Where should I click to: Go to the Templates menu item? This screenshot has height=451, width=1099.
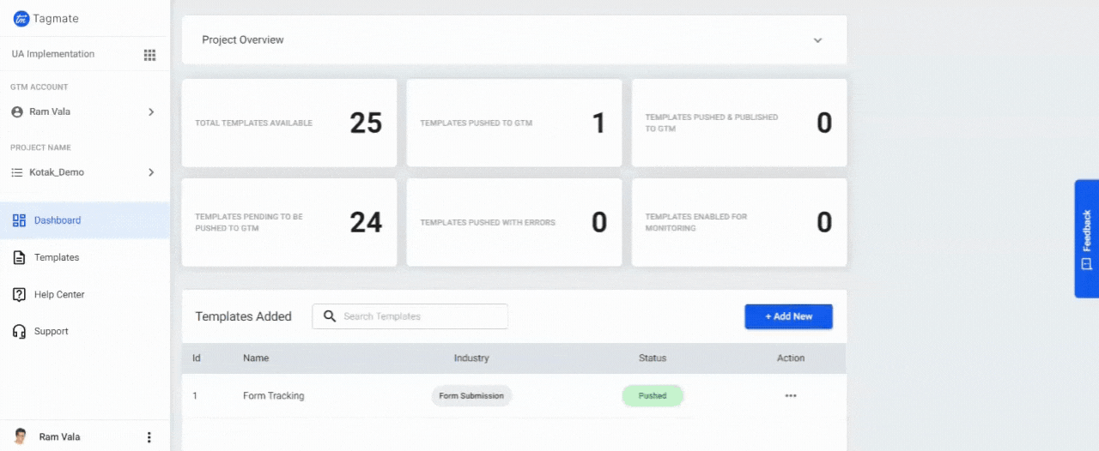[57, 257]
